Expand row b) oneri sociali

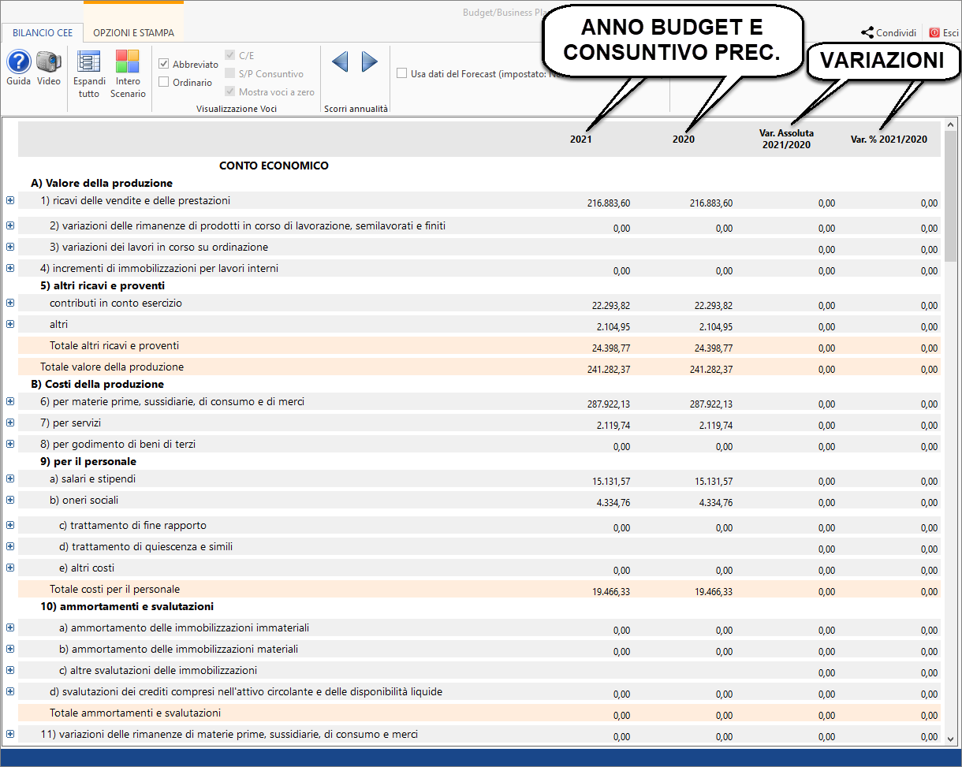pos(10,500)
